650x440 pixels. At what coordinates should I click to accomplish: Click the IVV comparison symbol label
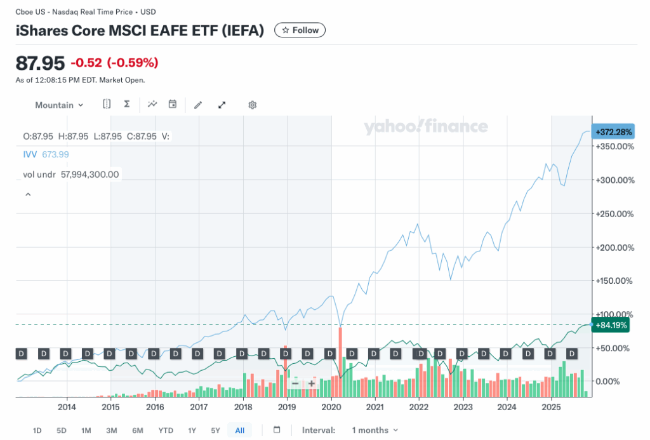(30, 154)
